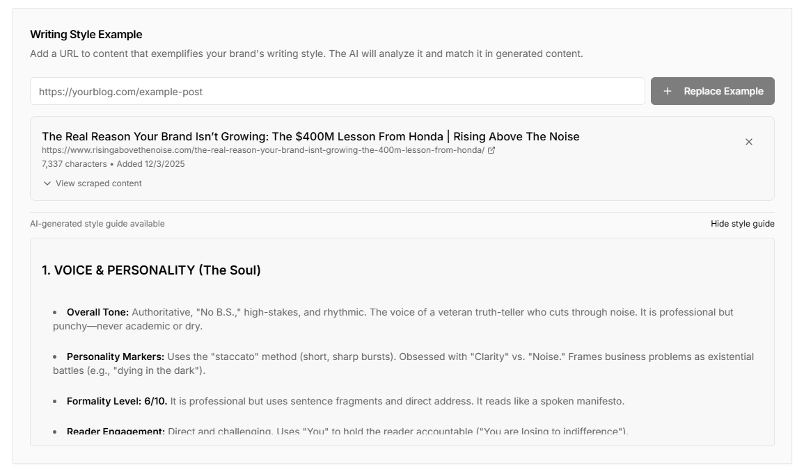This screenshot has width=804, height=474.
Task: Click the Added 12/3/2025 date text
Action: tap(150, 164)
